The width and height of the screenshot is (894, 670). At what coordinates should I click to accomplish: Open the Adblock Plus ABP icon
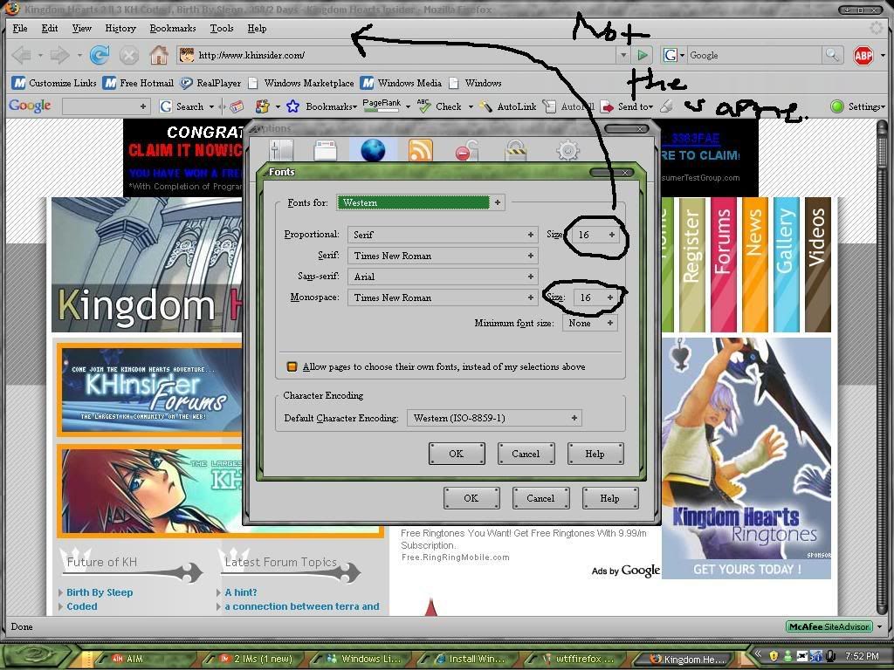863,55
